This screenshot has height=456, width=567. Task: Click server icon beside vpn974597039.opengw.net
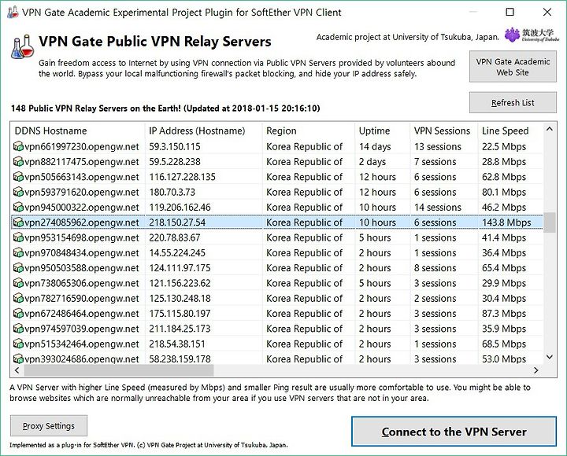(x=18, y=329)
